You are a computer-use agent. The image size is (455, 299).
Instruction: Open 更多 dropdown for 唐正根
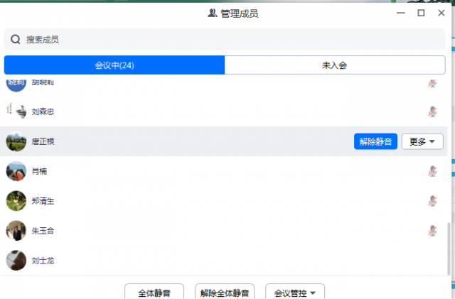point(422,141)
